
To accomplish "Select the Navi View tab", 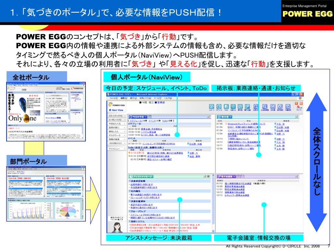I will pyautogui.click(x=116, y=110).
